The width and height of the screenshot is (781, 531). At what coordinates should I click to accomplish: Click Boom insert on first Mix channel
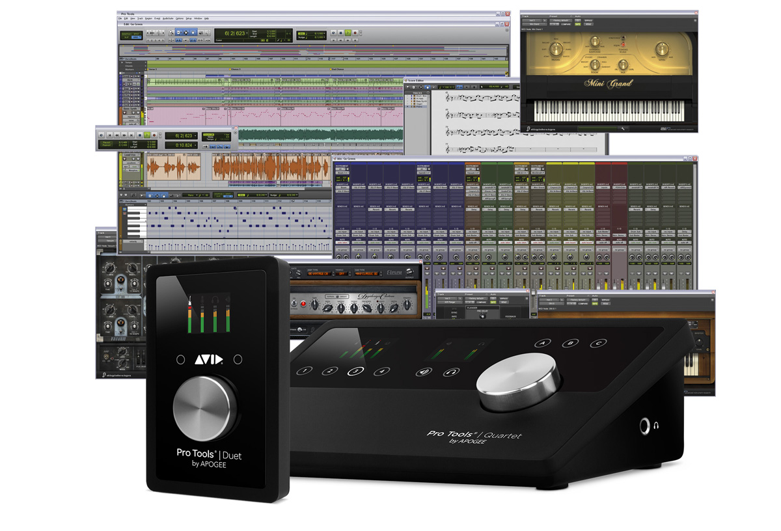(342, 187)
